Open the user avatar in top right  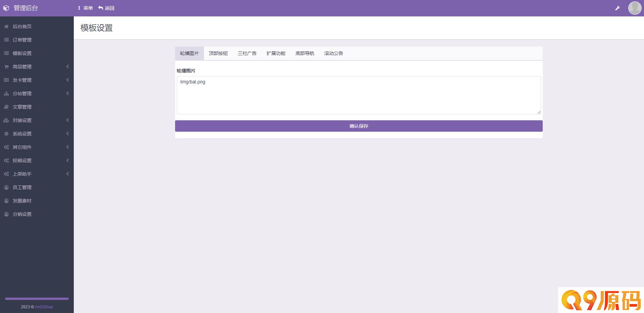(x=635, y=8)
